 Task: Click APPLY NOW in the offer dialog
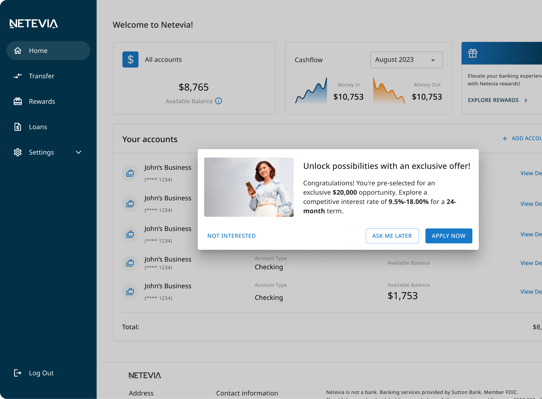(448, 236)
